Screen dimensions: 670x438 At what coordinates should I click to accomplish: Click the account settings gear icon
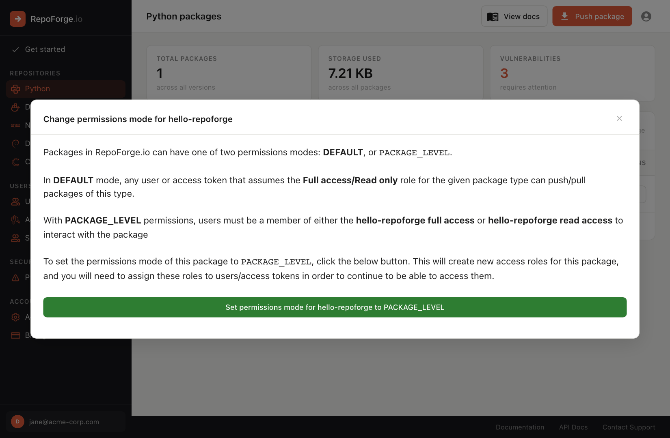15,317
